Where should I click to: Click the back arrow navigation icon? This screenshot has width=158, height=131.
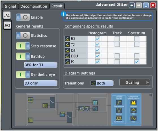(x=132, y=5)
